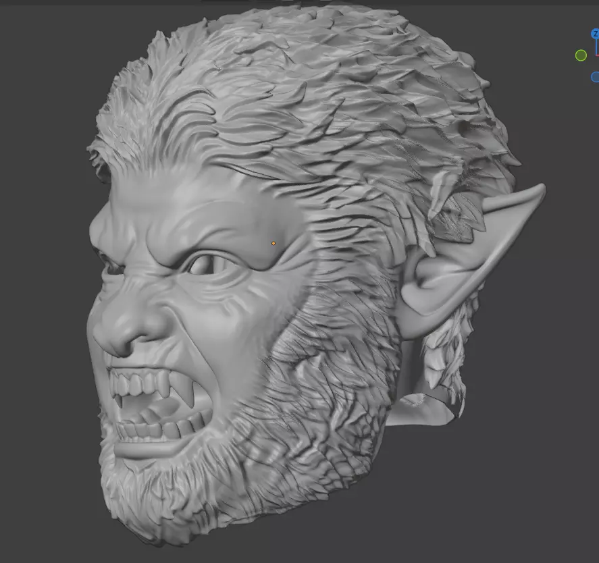Click the green negative Y axis gizmo circle
Viewport: 599px width, 563px height.
click(x=581, y=55)
